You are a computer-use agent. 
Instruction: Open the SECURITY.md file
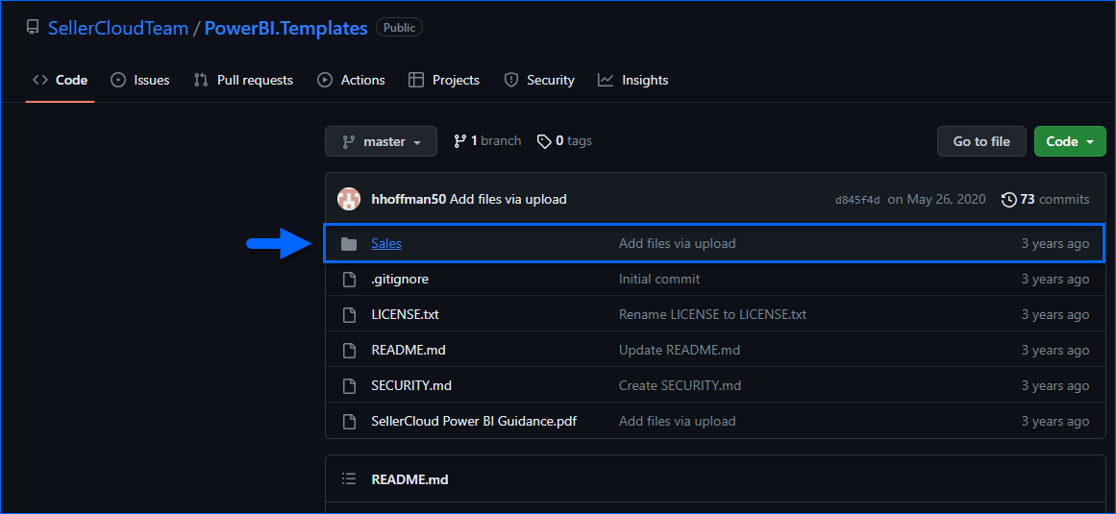click(411, 385)
